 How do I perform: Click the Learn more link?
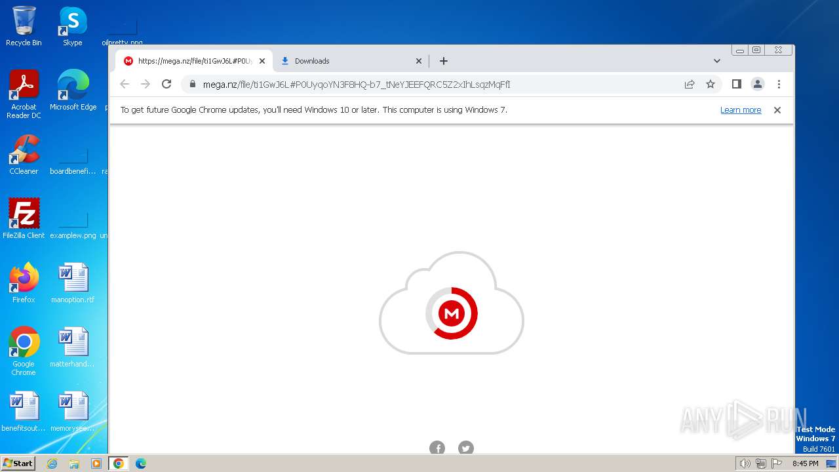(x=741, y=110)
